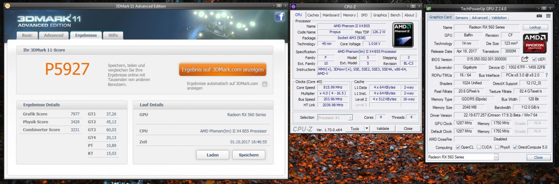
Task: Take a GPU-Z screenshot with the camera icon
Action: tap(539, 16)
